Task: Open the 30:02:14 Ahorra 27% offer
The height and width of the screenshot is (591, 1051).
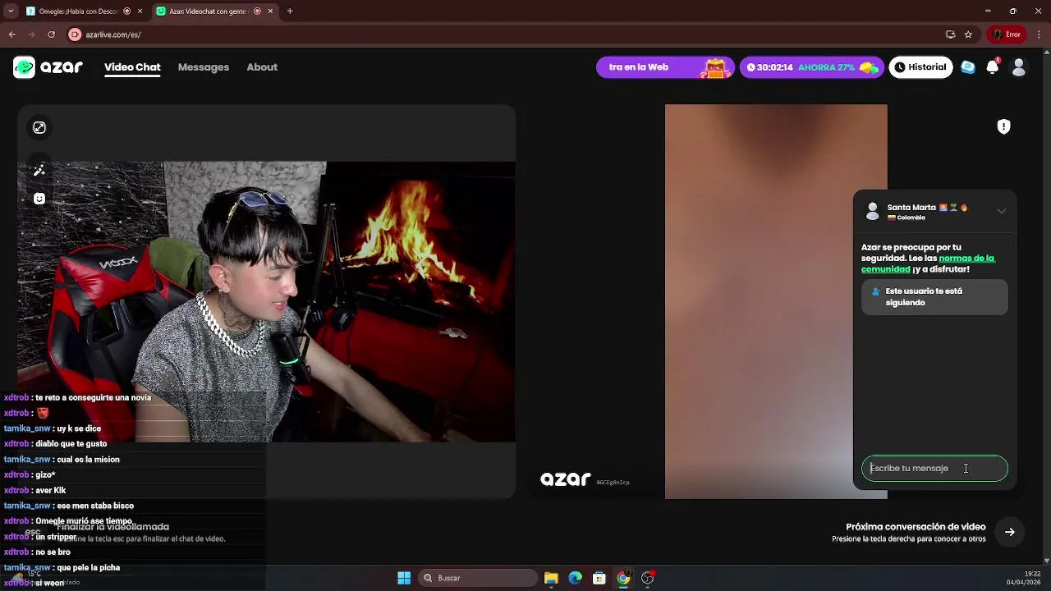Action: click(x=811, y=67)
